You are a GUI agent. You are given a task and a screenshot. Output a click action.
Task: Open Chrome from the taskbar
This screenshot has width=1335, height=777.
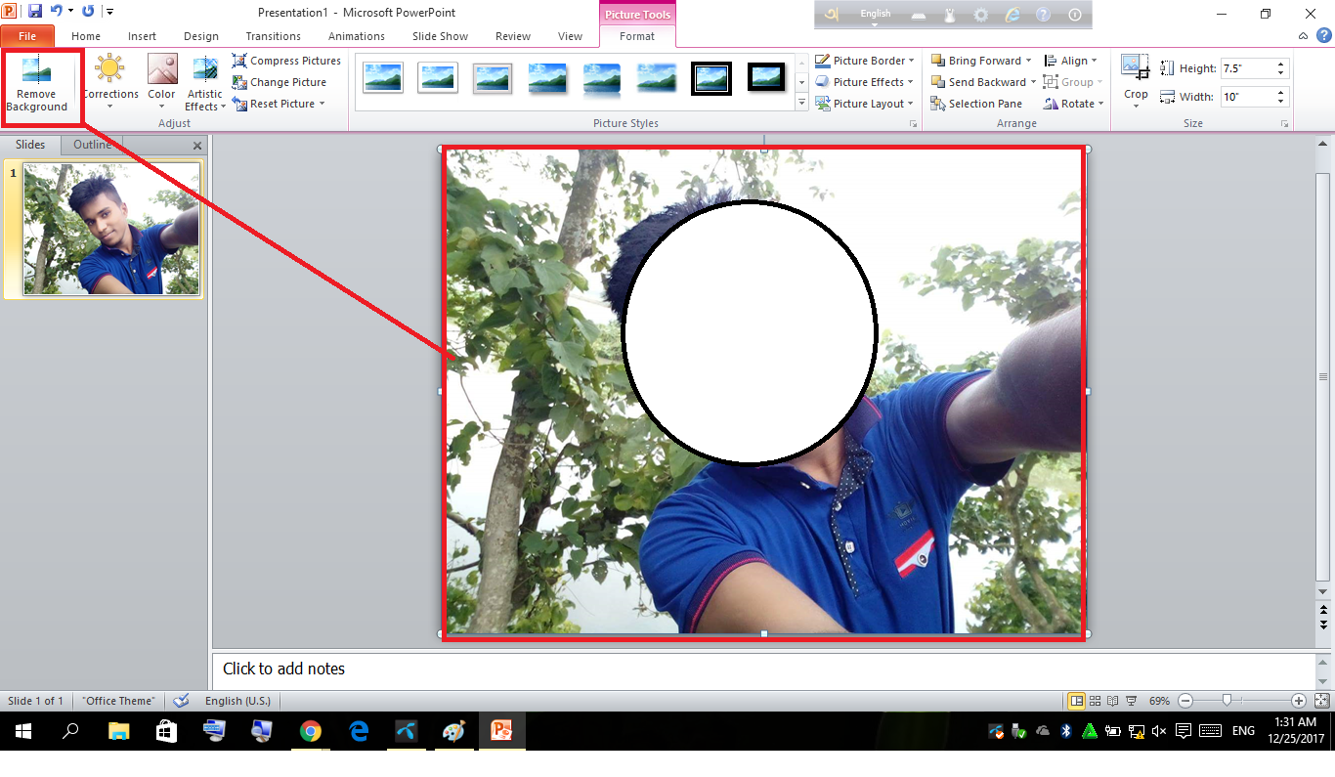[311, 731]
